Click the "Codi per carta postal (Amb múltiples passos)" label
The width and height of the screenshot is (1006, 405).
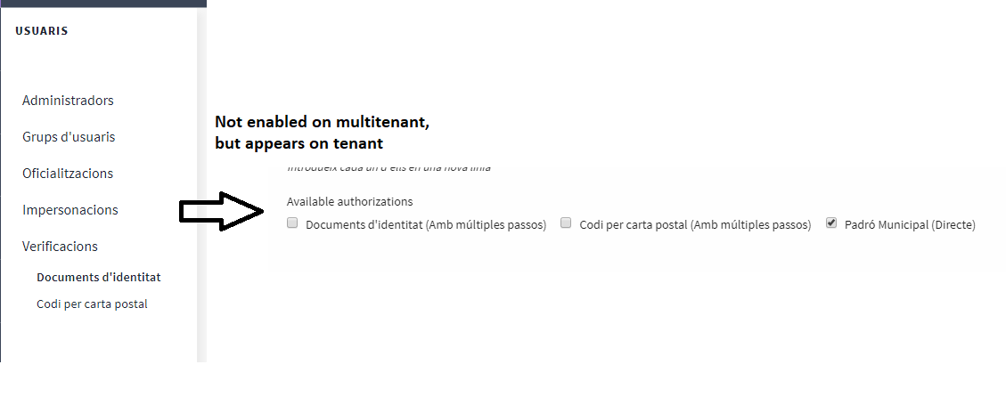(695, 225)
